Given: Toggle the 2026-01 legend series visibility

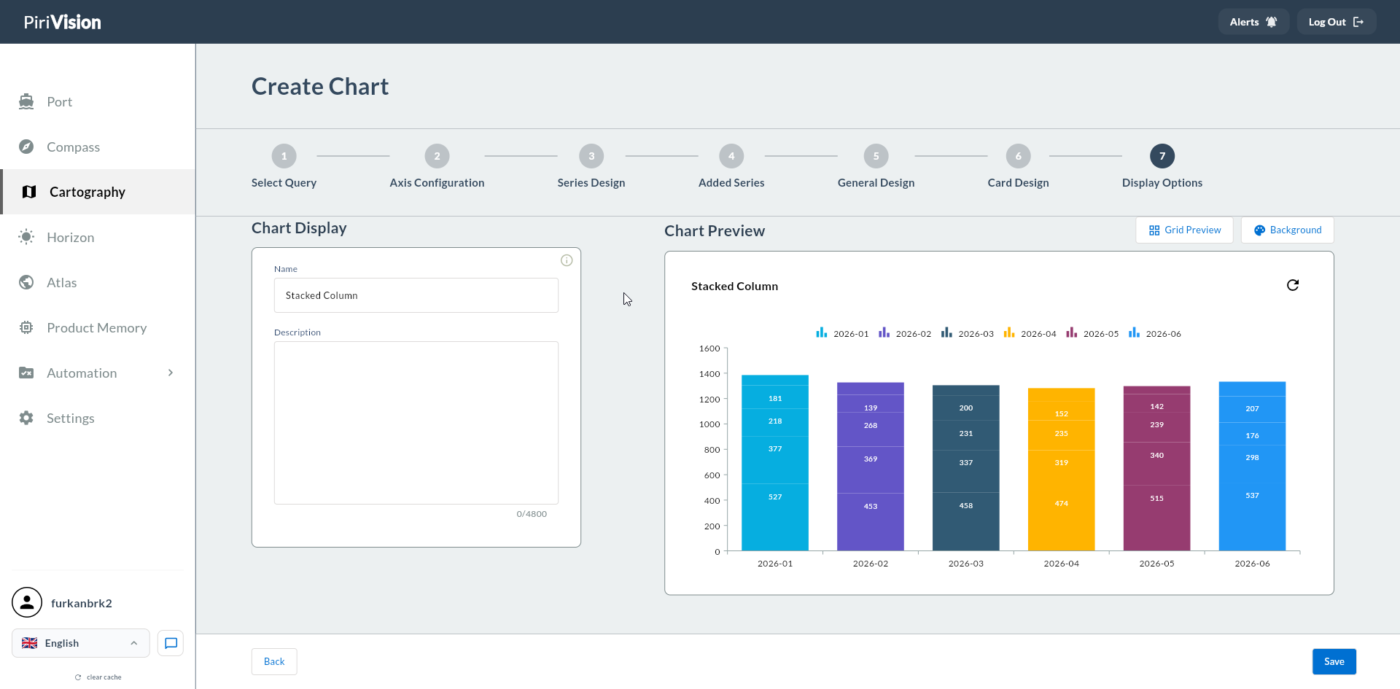Looking at the screenshot, I should (x=842, y=333).
